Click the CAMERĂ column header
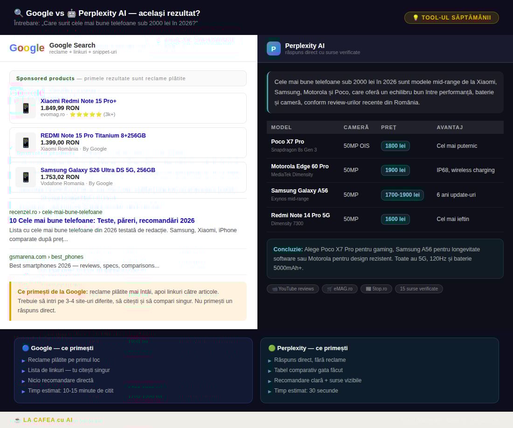Screen dimensions: 513x428 356,128
